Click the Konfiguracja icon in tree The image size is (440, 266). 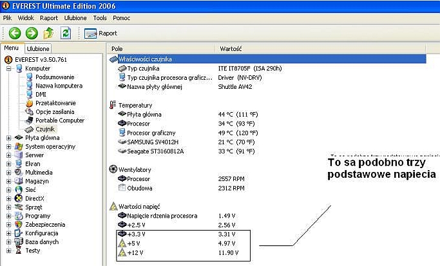(19, 233)
